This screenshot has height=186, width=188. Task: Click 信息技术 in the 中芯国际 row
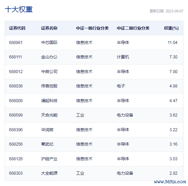click(84, 43)
